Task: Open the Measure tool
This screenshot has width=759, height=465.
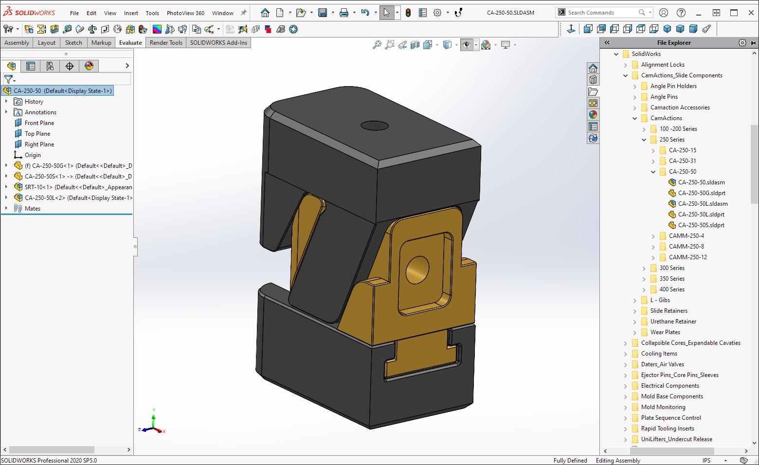Action: click(68, 29)
